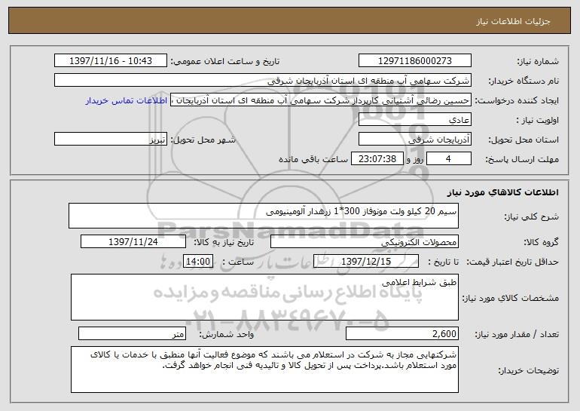Click the نام دستگاه خریدار label

(x=524, y=81)
